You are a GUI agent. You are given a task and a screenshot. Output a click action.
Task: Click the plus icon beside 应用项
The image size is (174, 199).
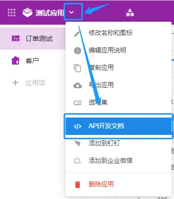pos(15,83)
